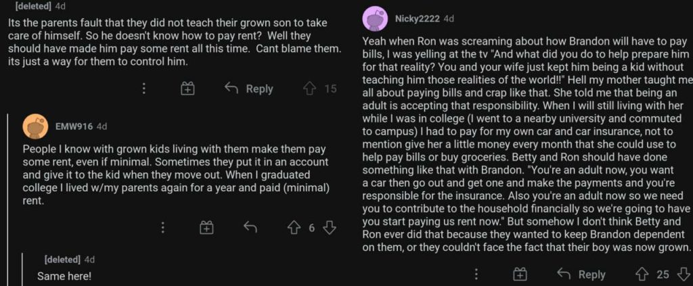Reply to the comment with 15 points
Image resolution: width=693 pixels, height=286 pixels.
click(248, 89)
